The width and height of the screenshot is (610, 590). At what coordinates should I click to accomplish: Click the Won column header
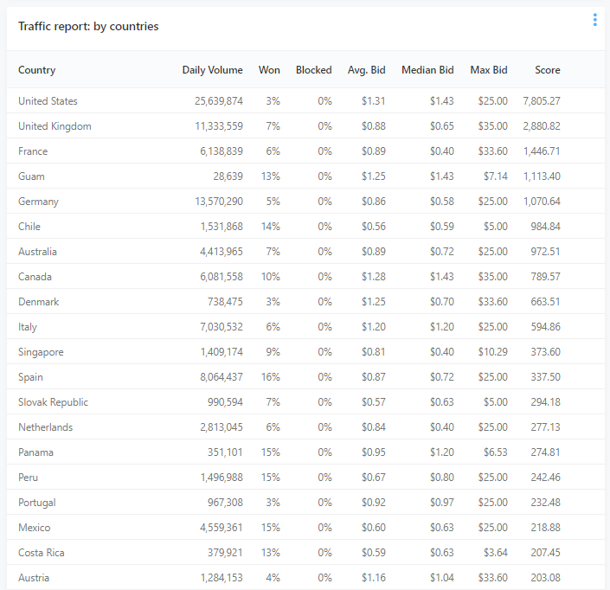coord(269,70)
